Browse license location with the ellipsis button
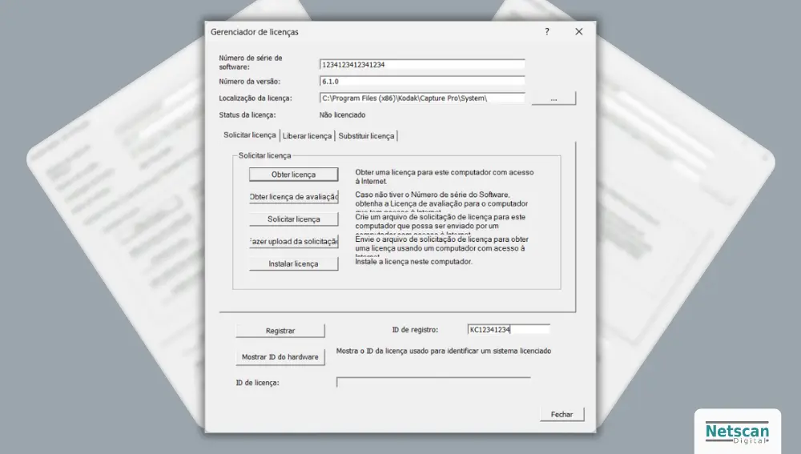The image size is (801, 454). click(553, 98)
